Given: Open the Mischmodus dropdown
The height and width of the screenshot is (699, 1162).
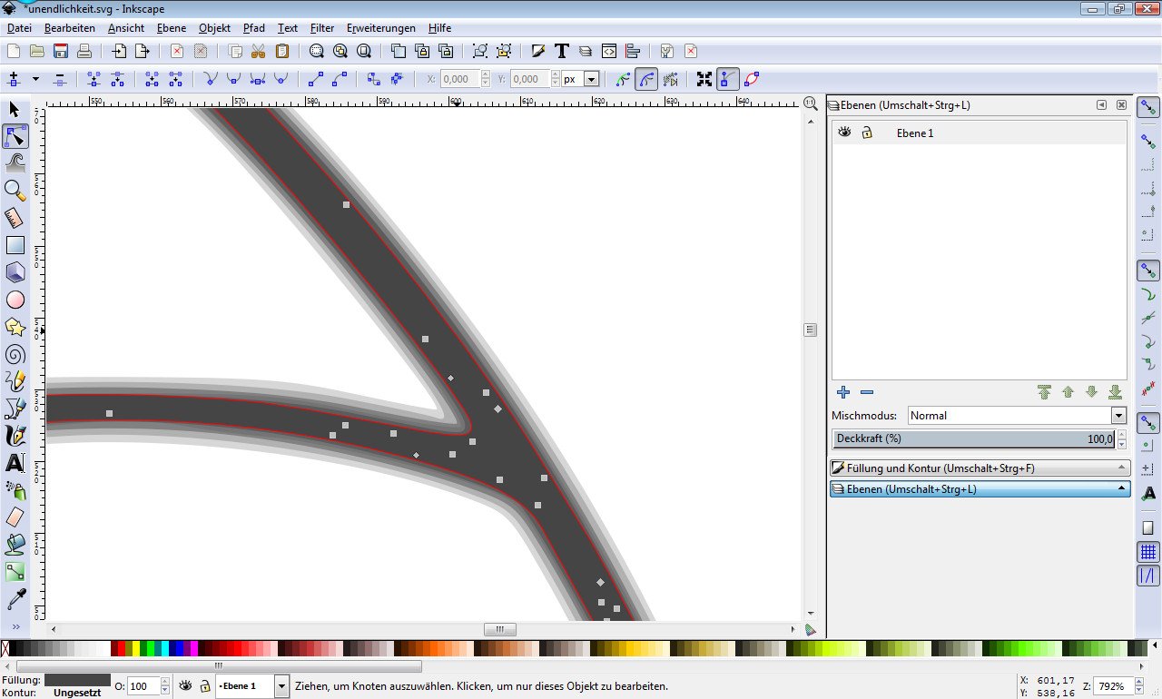Looking at the screenshot, I should (x=1118, y=416).
